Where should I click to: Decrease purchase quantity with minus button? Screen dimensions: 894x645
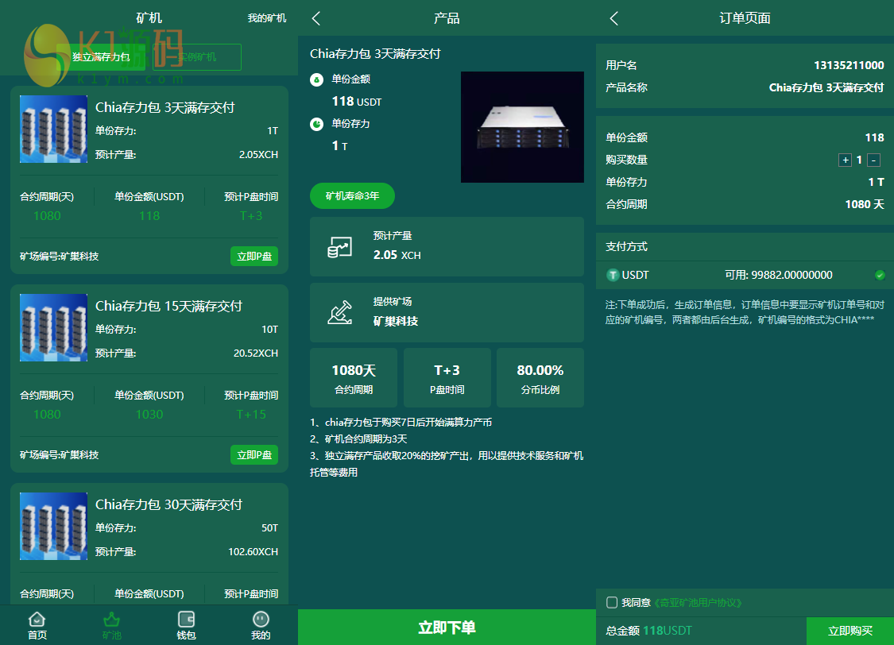pos(873,160)
